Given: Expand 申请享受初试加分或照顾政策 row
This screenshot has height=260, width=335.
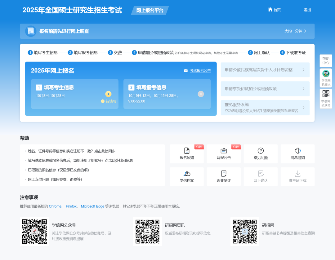Looking at the screenshot, I should 303,89.
